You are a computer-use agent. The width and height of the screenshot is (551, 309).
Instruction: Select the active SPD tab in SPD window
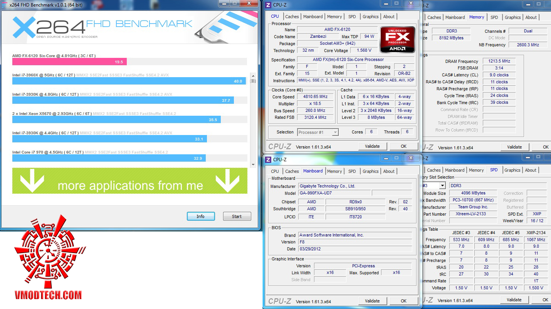[494, 170]
